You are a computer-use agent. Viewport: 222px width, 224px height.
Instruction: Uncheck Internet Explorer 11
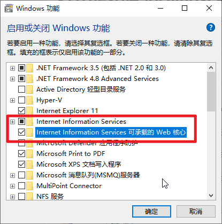pos(21,111)
